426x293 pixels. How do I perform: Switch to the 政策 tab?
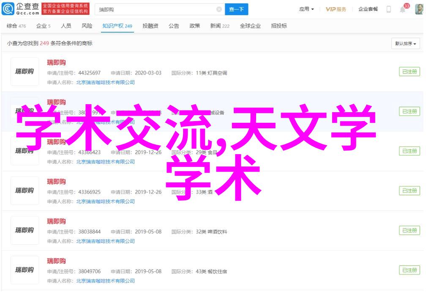[x=194, y=26]
